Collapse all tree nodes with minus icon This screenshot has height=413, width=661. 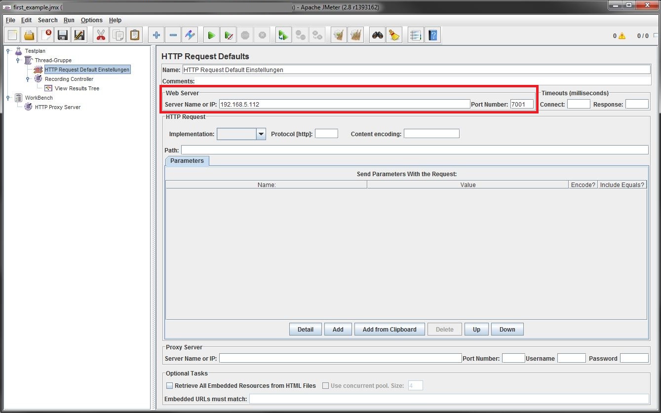pyautogui.click(x=173, y=35)
